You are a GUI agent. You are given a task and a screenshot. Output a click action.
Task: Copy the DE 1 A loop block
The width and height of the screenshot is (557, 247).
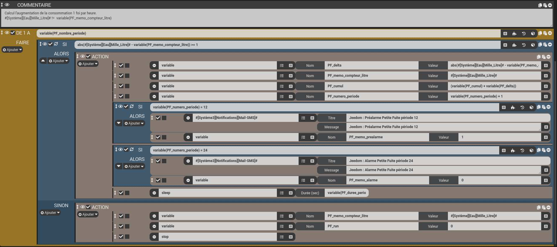tap(540, 33)
